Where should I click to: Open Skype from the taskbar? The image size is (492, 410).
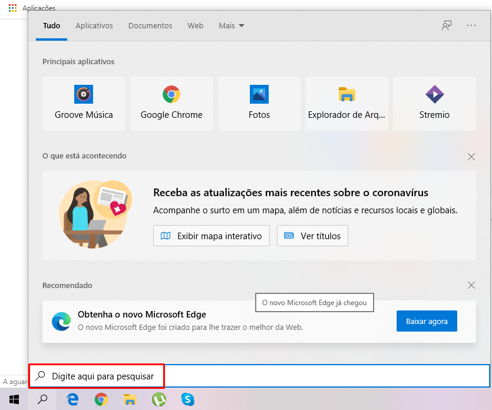pyautogui.click(x=187, y=399)
